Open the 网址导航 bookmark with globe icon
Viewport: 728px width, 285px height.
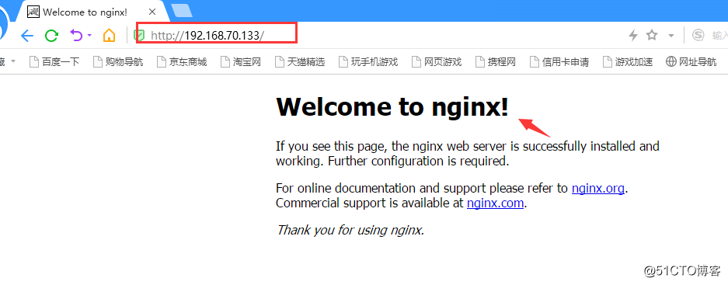tap(691, 61)
